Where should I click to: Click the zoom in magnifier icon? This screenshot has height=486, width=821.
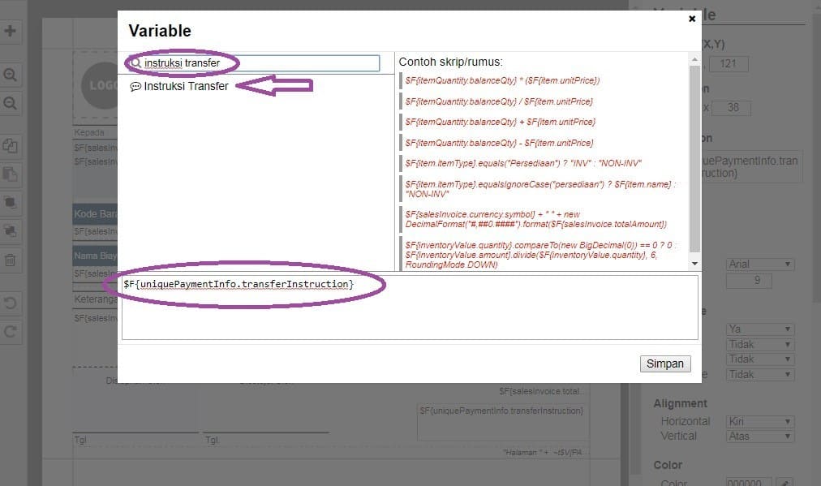(11, 75)
